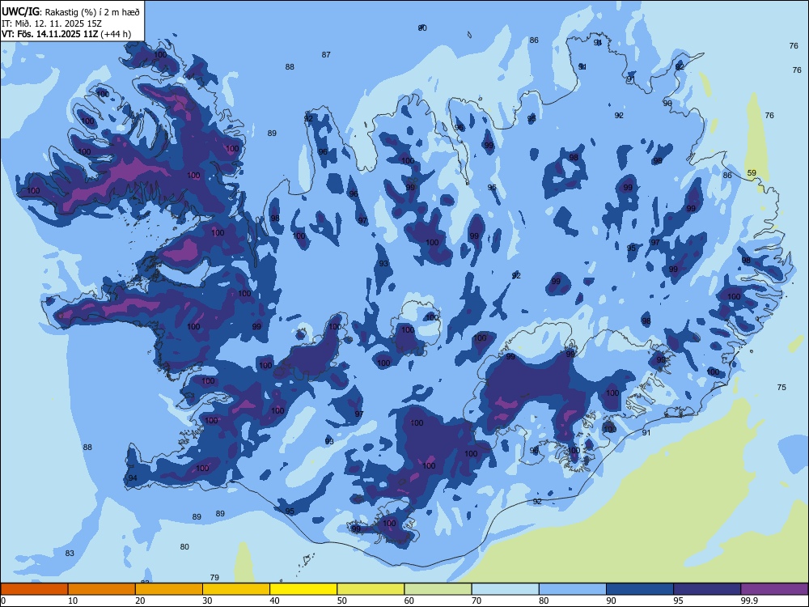Viewport: 809px width, 607px height.
Task: Select the pale yellow 50–60 legend swatch
Action: 371,589
